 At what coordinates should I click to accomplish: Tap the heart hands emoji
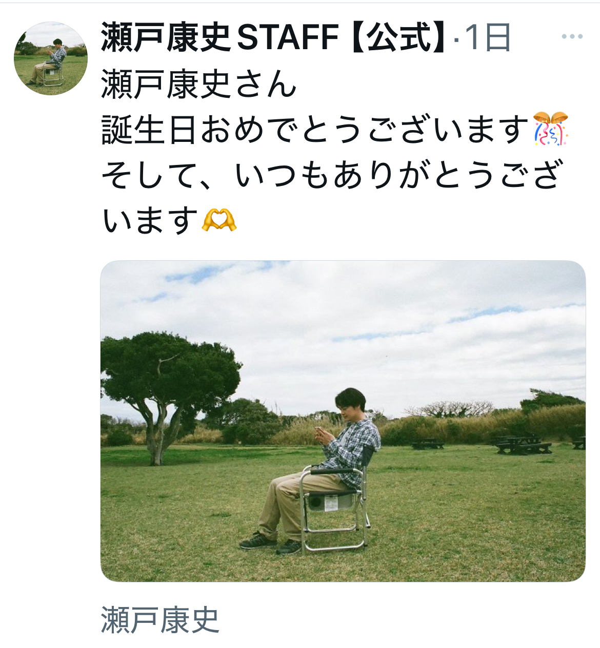coord(219,220)
